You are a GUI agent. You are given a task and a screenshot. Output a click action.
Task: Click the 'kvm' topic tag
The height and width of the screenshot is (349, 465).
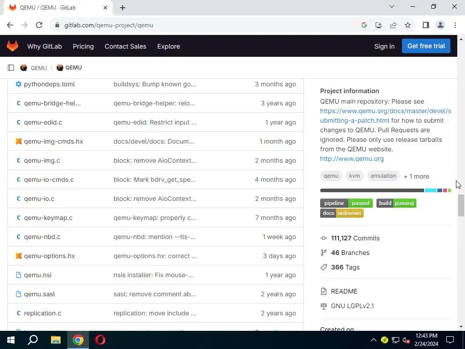[354, 176]
